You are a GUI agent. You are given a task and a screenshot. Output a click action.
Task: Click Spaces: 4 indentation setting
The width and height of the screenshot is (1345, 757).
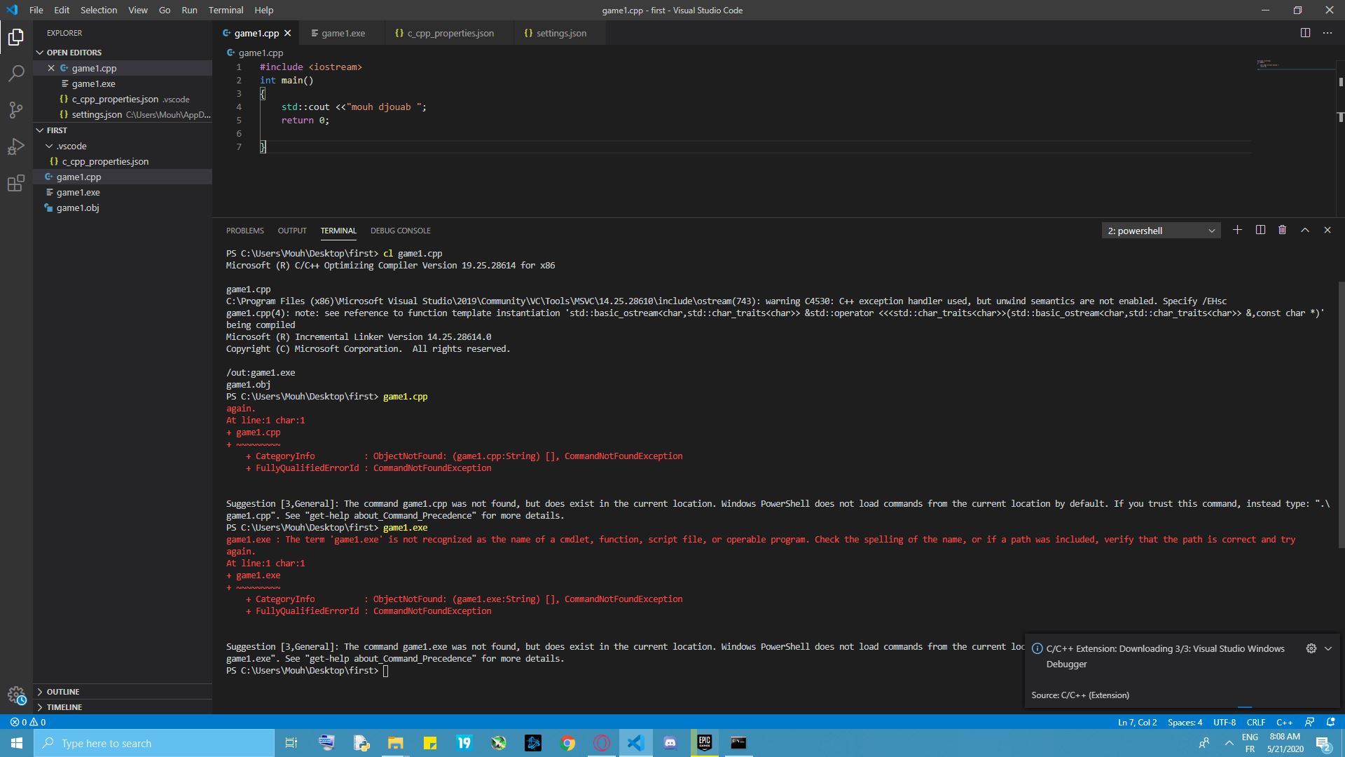click(1185, 722)
